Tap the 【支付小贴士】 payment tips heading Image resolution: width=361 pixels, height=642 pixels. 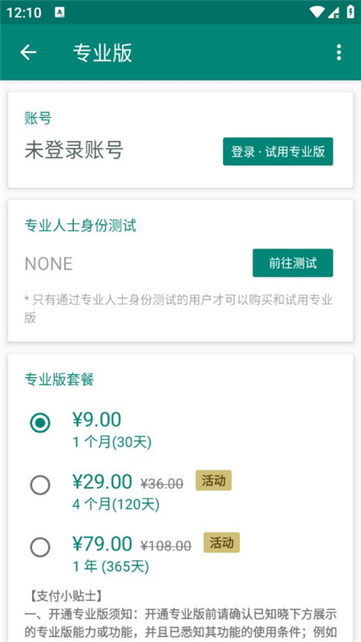click(x=63, y=595)
